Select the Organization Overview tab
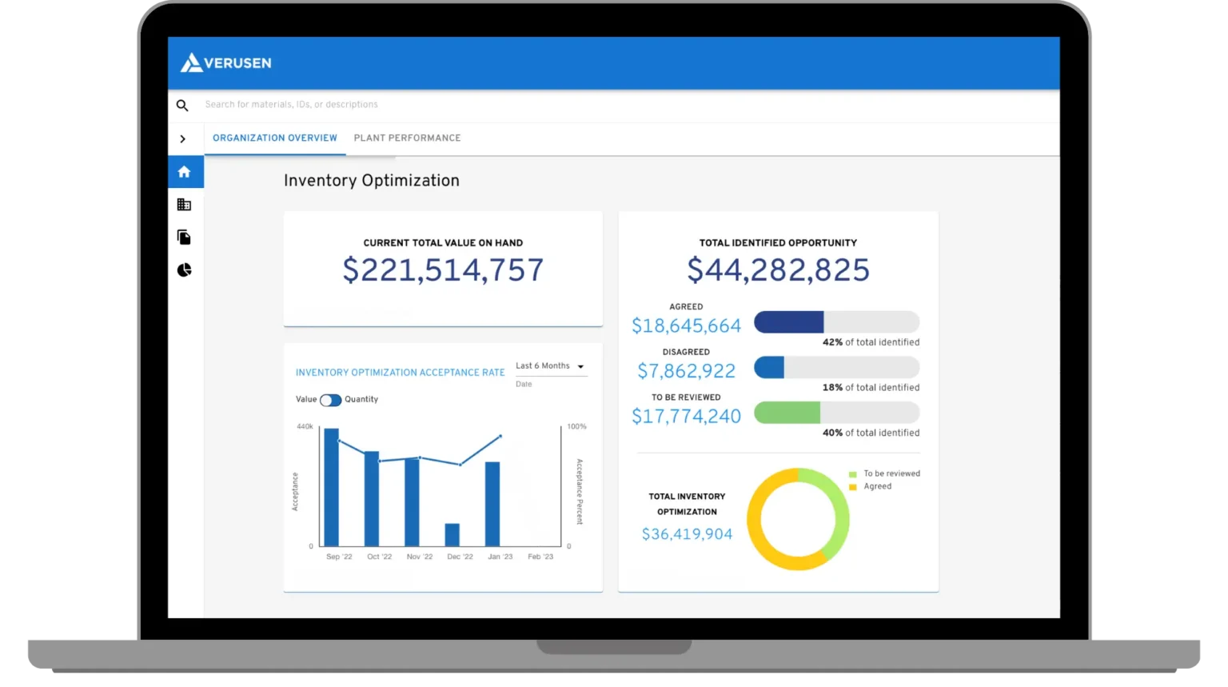The image size is (1228, 687). point(274,138)
